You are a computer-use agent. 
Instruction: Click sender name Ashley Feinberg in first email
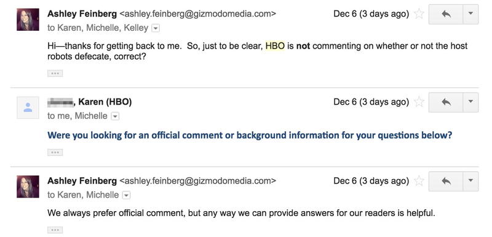point(82,14)
